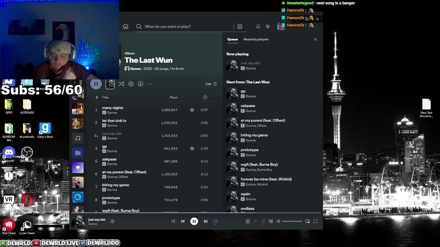Sort tracks by the Plays column header

(x=173, y=97)
